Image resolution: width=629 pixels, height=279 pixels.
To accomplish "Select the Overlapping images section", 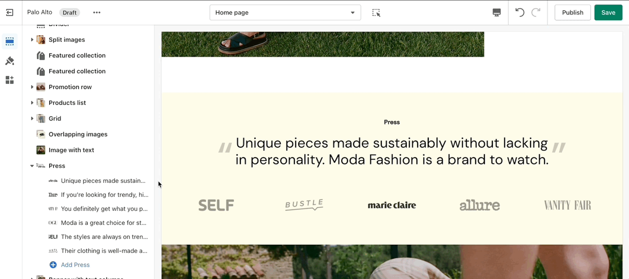I will click(x=78, y=134).
